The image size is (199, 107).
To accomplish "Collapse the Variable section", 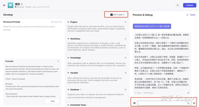I will tap(68, 73).
